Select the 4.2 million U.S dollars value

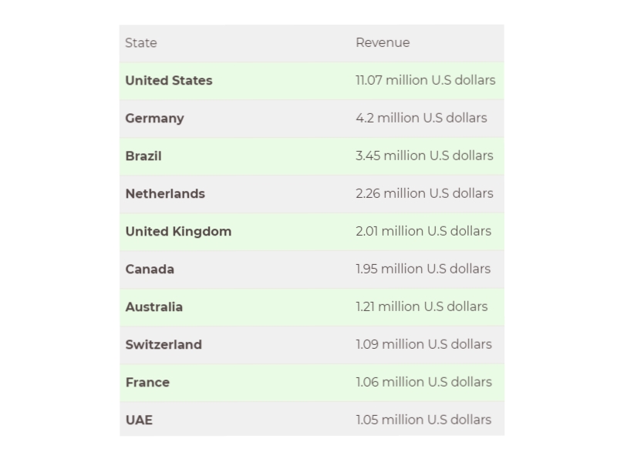pos(421,119)
